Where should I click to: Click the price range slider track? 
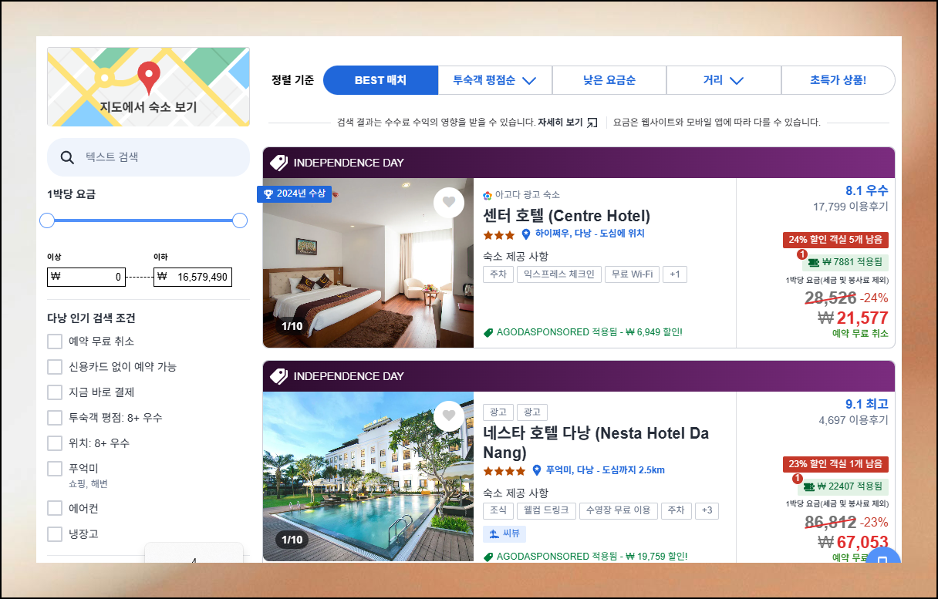click(x=143, y=221)
